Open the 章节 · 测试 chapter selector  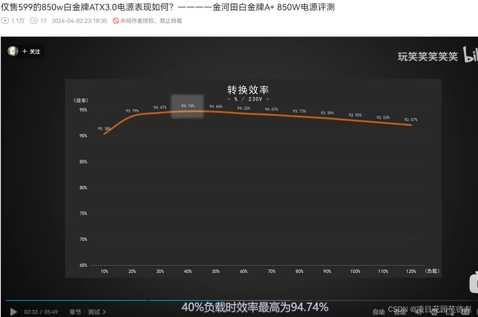coord(88,312)
